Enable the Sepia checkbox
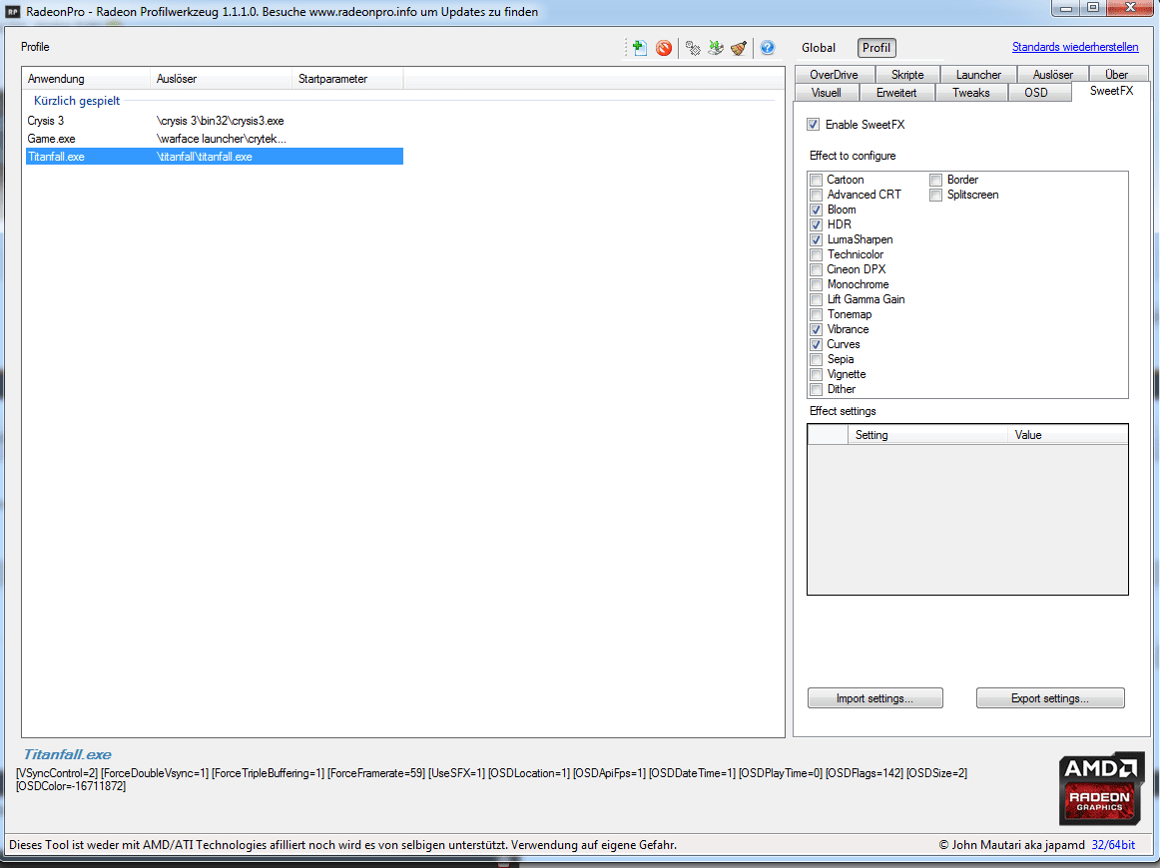Viewport: 1160px width, 868px height. point(816,359)
